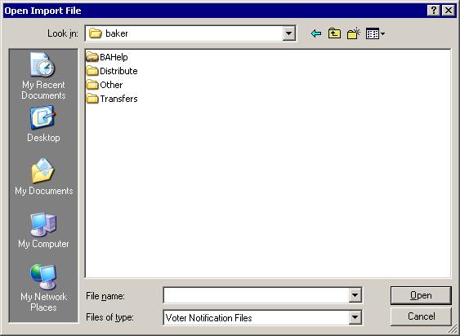Go back using the cyan arrow icon
Viewport: 460px width, 336px height.
tap(316, 33)
